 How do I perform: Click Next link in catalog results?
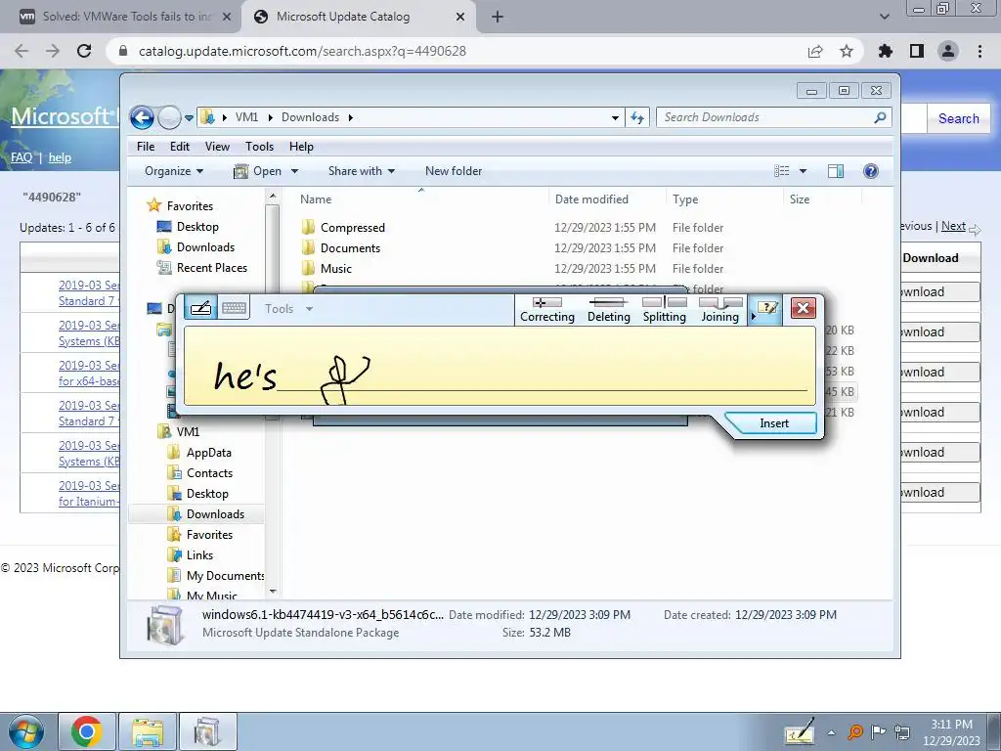coord(953,226)
